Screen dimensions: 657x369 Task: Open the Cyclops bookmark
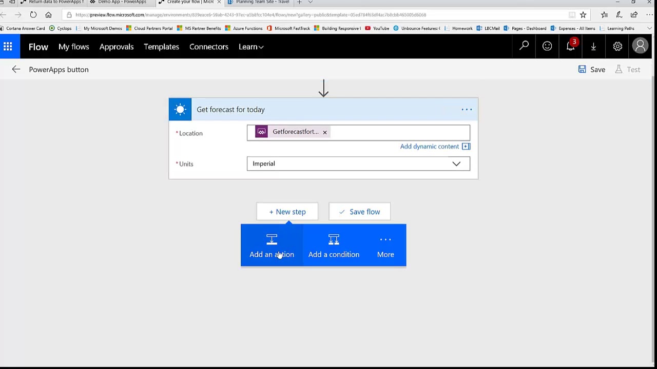[x=61, y=28]
